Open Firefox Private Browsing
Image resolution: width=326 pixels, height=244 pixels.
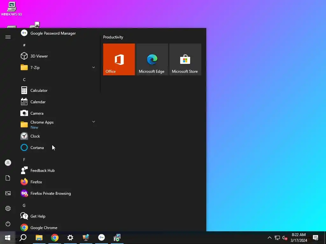point(58,193)
